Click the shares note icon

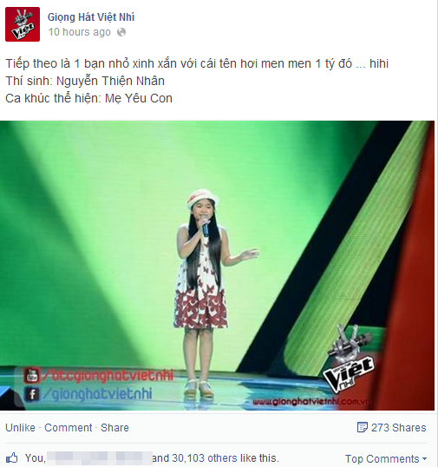pos(363,427)
